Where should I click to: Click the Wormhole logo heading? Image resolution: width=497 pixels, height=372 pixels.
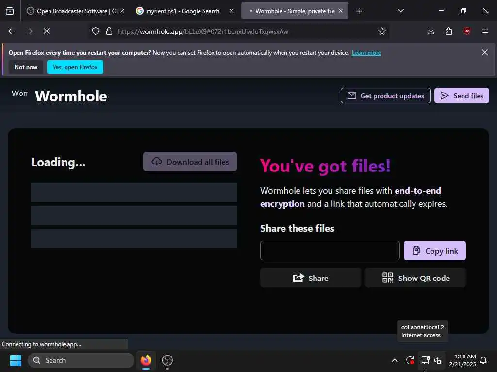[x=71, y=96]
